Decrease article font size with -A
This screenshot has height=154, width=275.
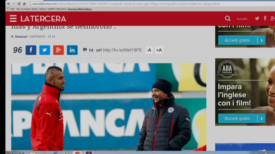pyautogui.click(x=149, y=50)
